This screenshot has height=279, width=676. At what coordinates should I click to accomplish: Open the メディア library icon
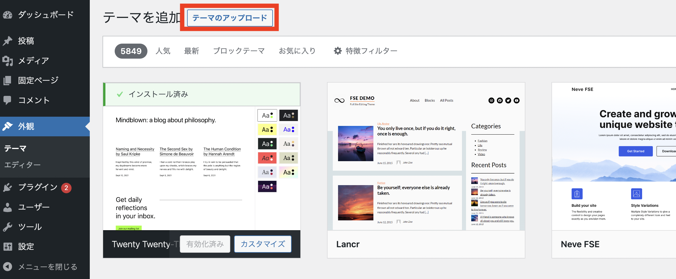click(8, 61)
